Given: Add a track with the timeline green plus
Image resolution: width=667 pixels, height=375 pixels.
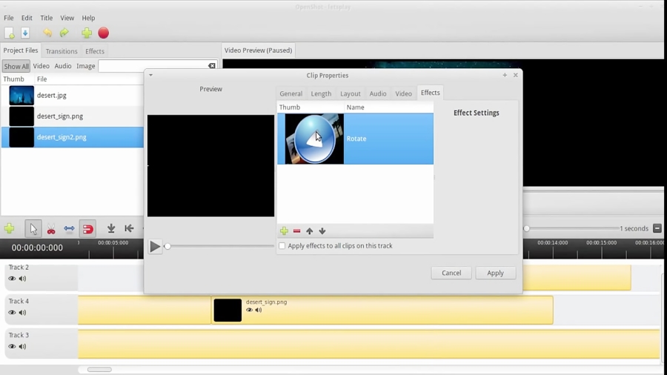Looking at the screenshot, I should pyautogui.click(x=10, y=229).
